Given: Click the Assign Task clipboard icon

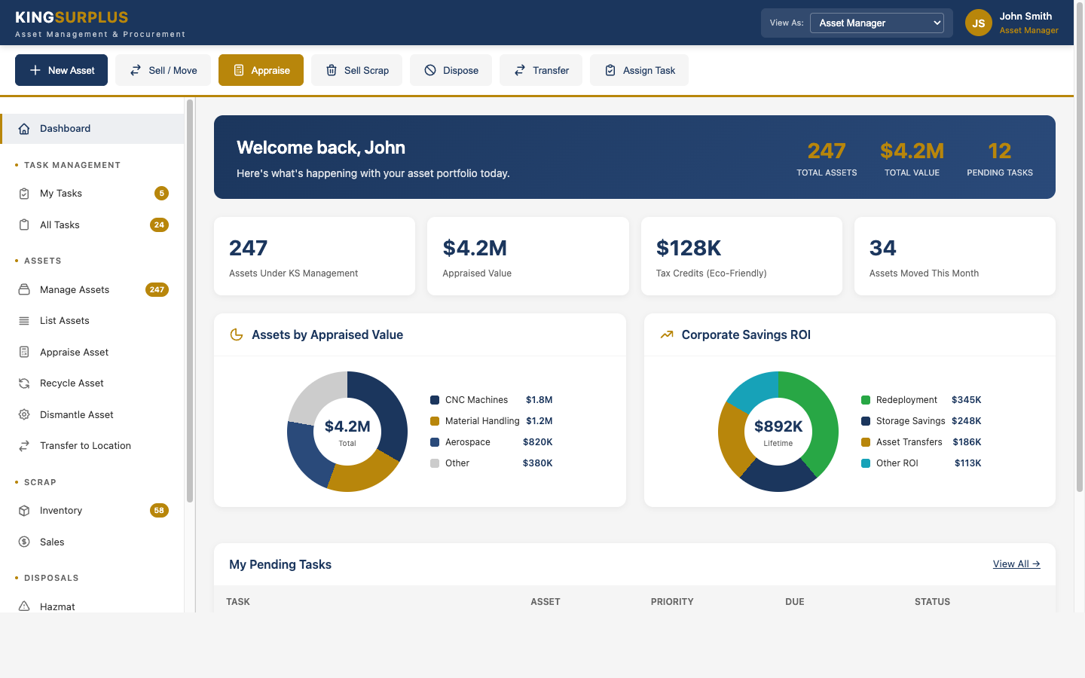Looking at the screenshot, I should click(x=610, y=70).
